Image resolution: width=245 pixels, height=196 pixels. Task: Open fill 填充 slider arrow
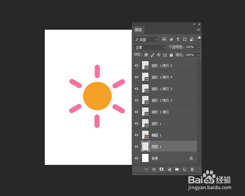198,55
